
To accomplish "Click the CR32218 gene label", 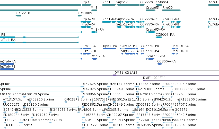I will coord(23,13).
